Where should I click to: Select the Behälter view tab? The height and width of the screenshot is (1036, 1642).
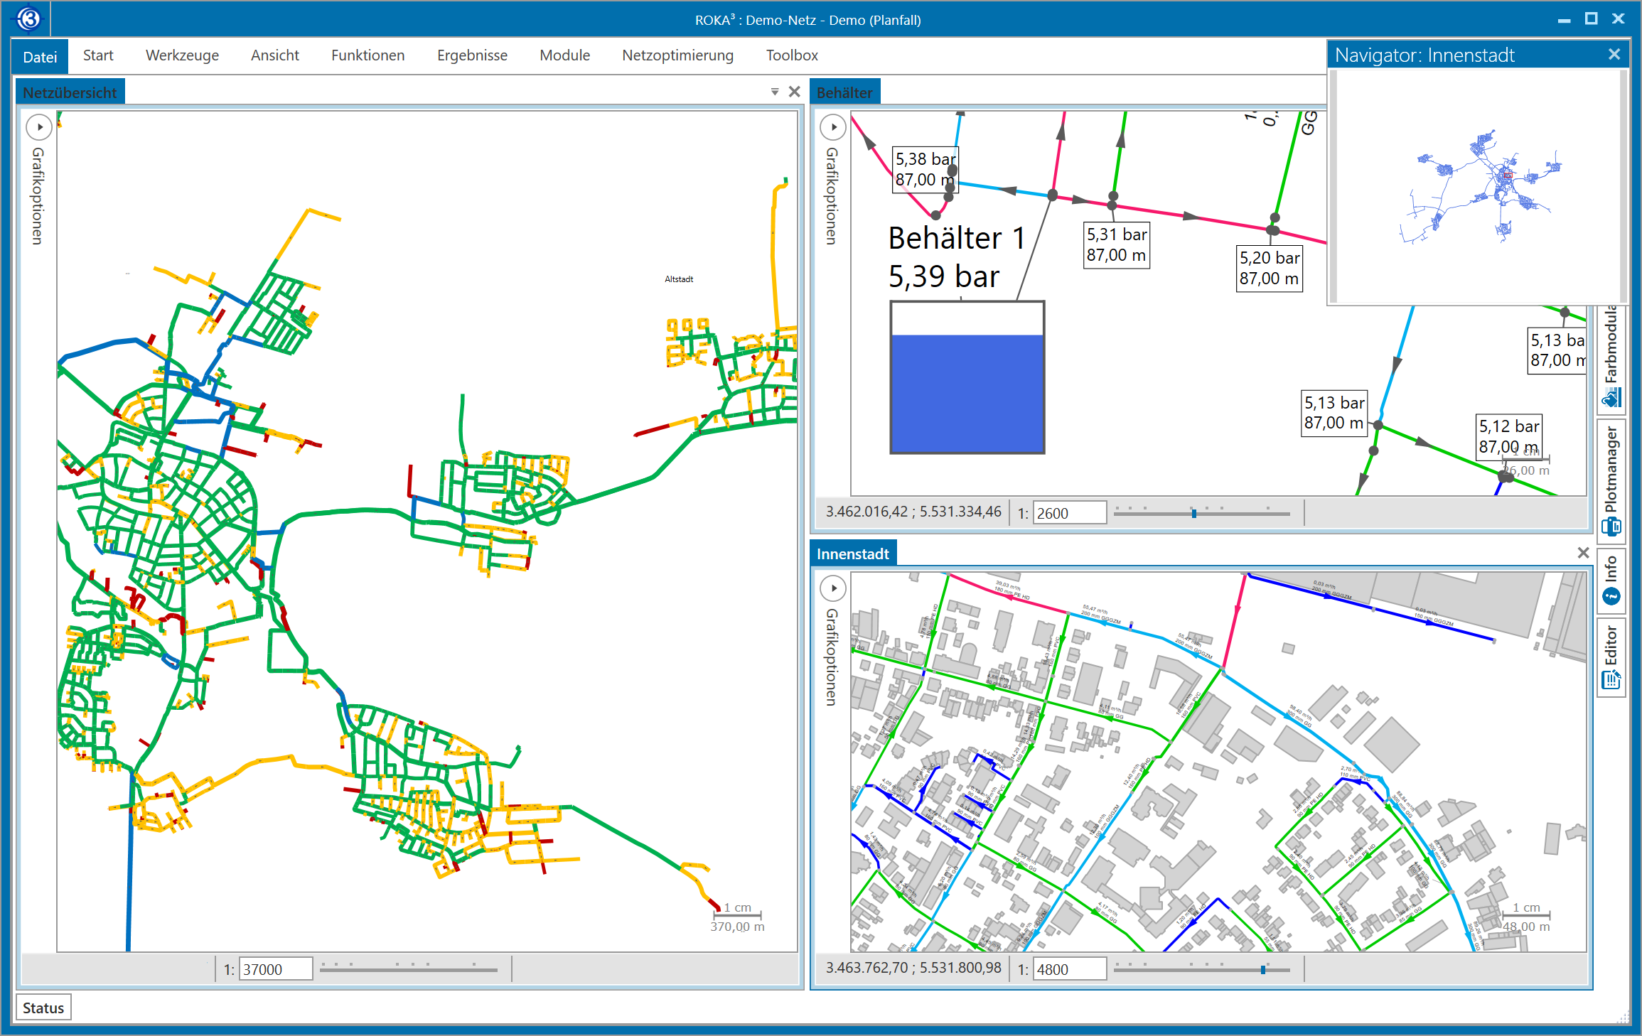pyautogui.click(x=844, y=92)
